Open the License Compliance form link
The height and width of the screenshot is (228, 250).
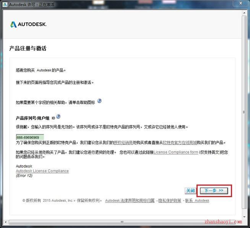click(176, 152)
